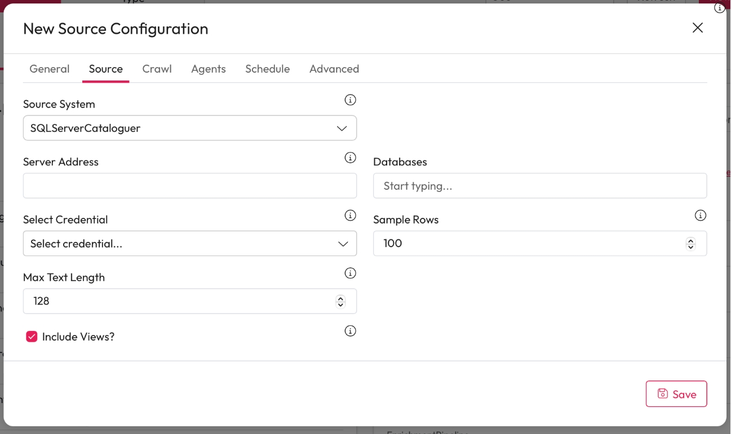Go to the Agents tab

209,69
